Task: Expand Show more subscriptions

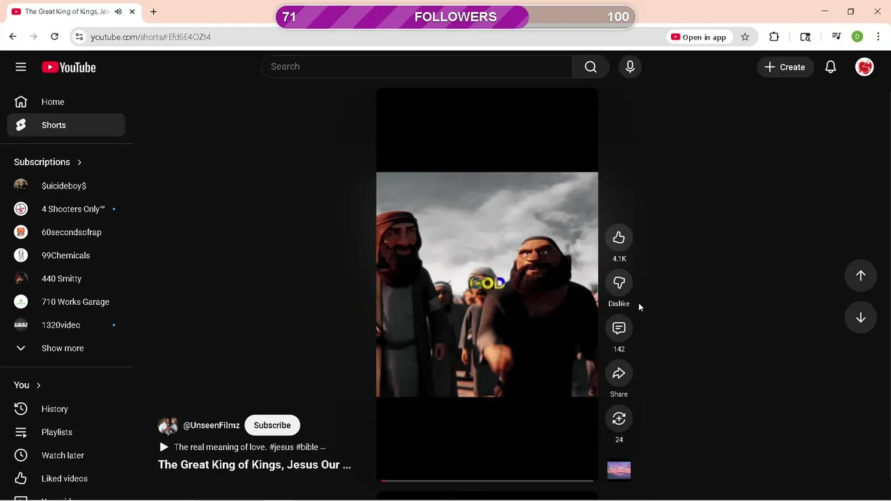Action: (x=66, y=348)
